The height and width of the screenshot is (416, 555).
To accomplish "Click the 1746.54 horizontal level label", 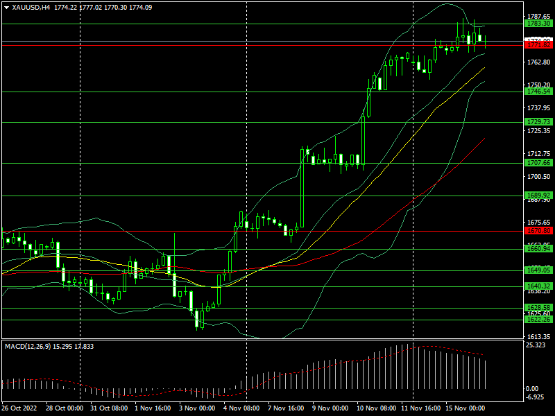I will click(538, 92).
